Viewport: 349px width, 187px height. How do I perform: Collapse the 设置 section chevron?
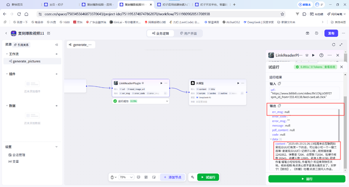(57, 147)
